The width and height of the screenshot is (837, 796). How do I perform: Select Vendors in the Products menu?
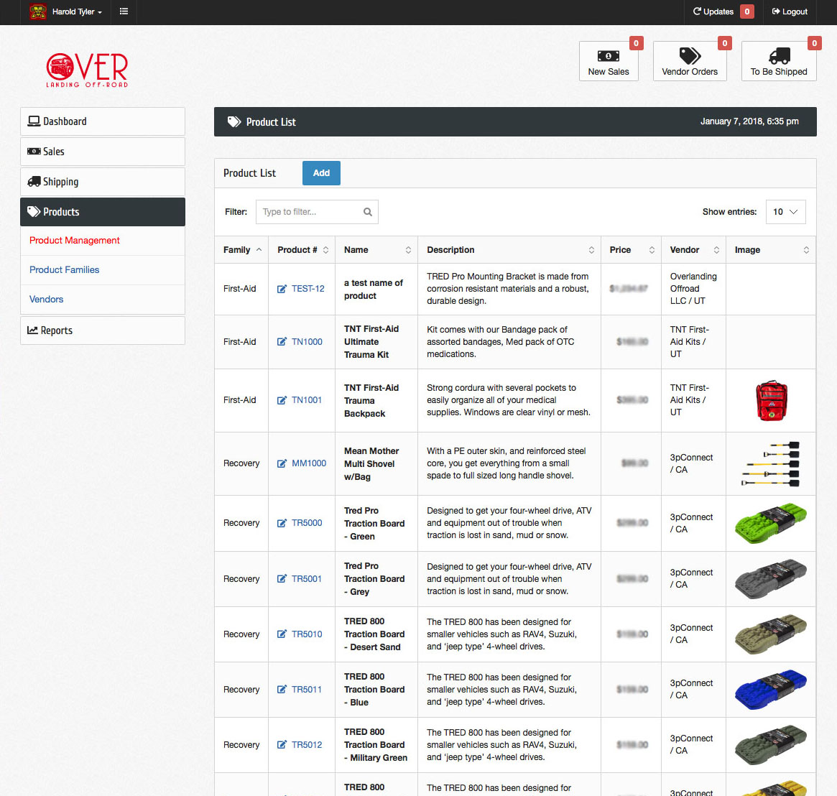(46, 299)
